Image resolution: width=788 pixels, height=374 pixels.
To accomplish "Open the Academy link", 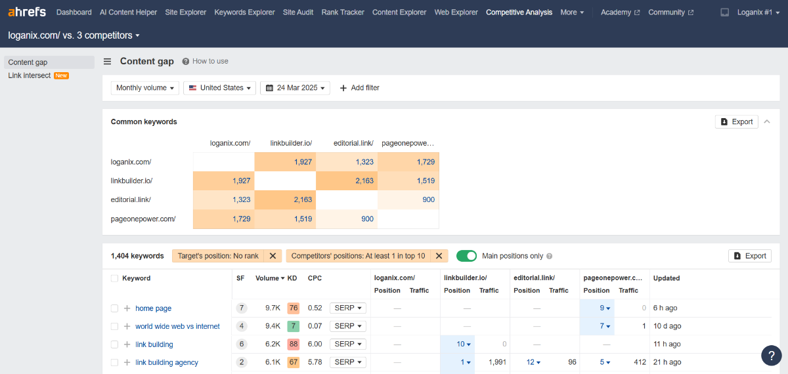I will tap(620, 12).
